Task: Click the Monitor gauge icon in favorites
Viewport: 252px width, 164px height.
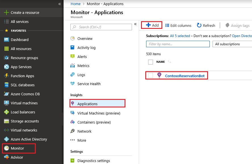Action: pyautogui.click(x=7, y=148)
